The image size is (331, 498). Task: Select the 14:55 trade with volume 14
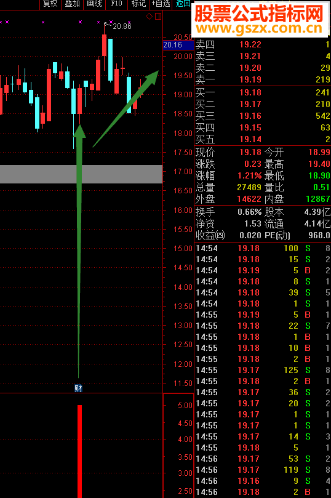pos(263,436)
